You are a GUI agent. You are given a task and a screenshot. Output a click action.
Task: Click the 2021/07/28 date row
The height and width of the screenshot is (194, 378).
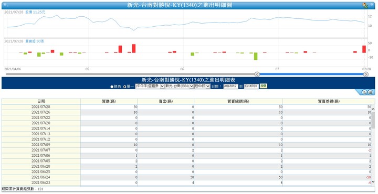point(41,107)
